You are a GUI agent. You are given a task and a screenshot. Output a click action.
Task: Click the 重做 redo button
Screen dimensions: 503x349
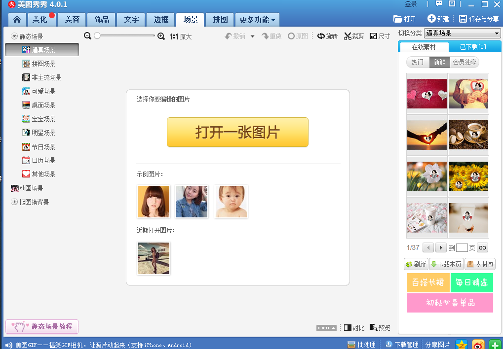271,36
